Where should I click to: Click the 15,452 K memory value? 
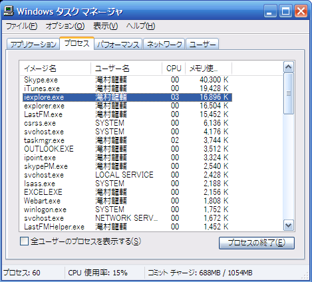pos(214,114)
